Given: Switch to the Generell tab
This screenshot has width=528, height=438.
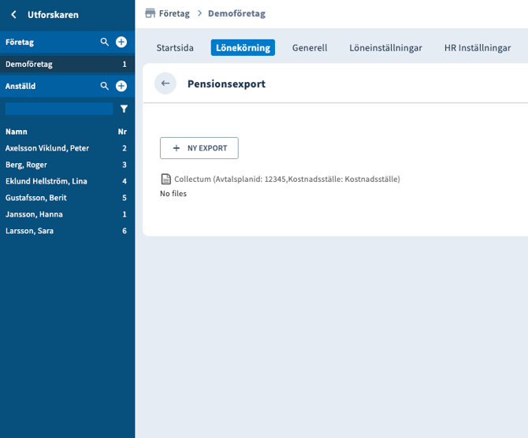Looking at the screenshot, I should (x=310, y=48).
